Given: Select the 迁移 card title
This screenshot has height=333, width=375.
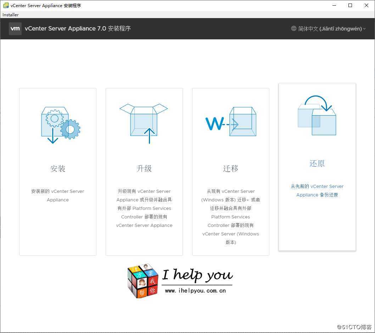Looking at the screenshot, I should point(230,168).
